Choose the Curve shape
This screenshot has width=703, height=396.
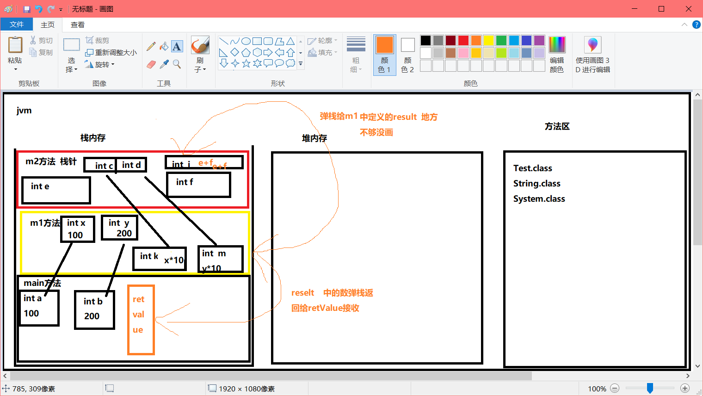coord(235,41)
